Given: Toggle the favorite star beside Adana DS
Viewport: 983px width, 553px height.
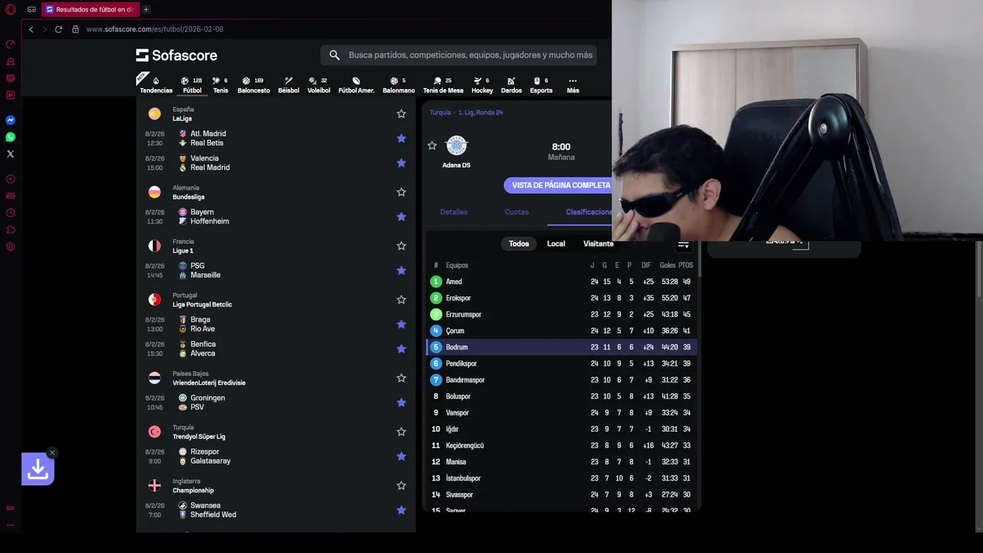Looking at the screenshot, I should [x=432, y=145].
